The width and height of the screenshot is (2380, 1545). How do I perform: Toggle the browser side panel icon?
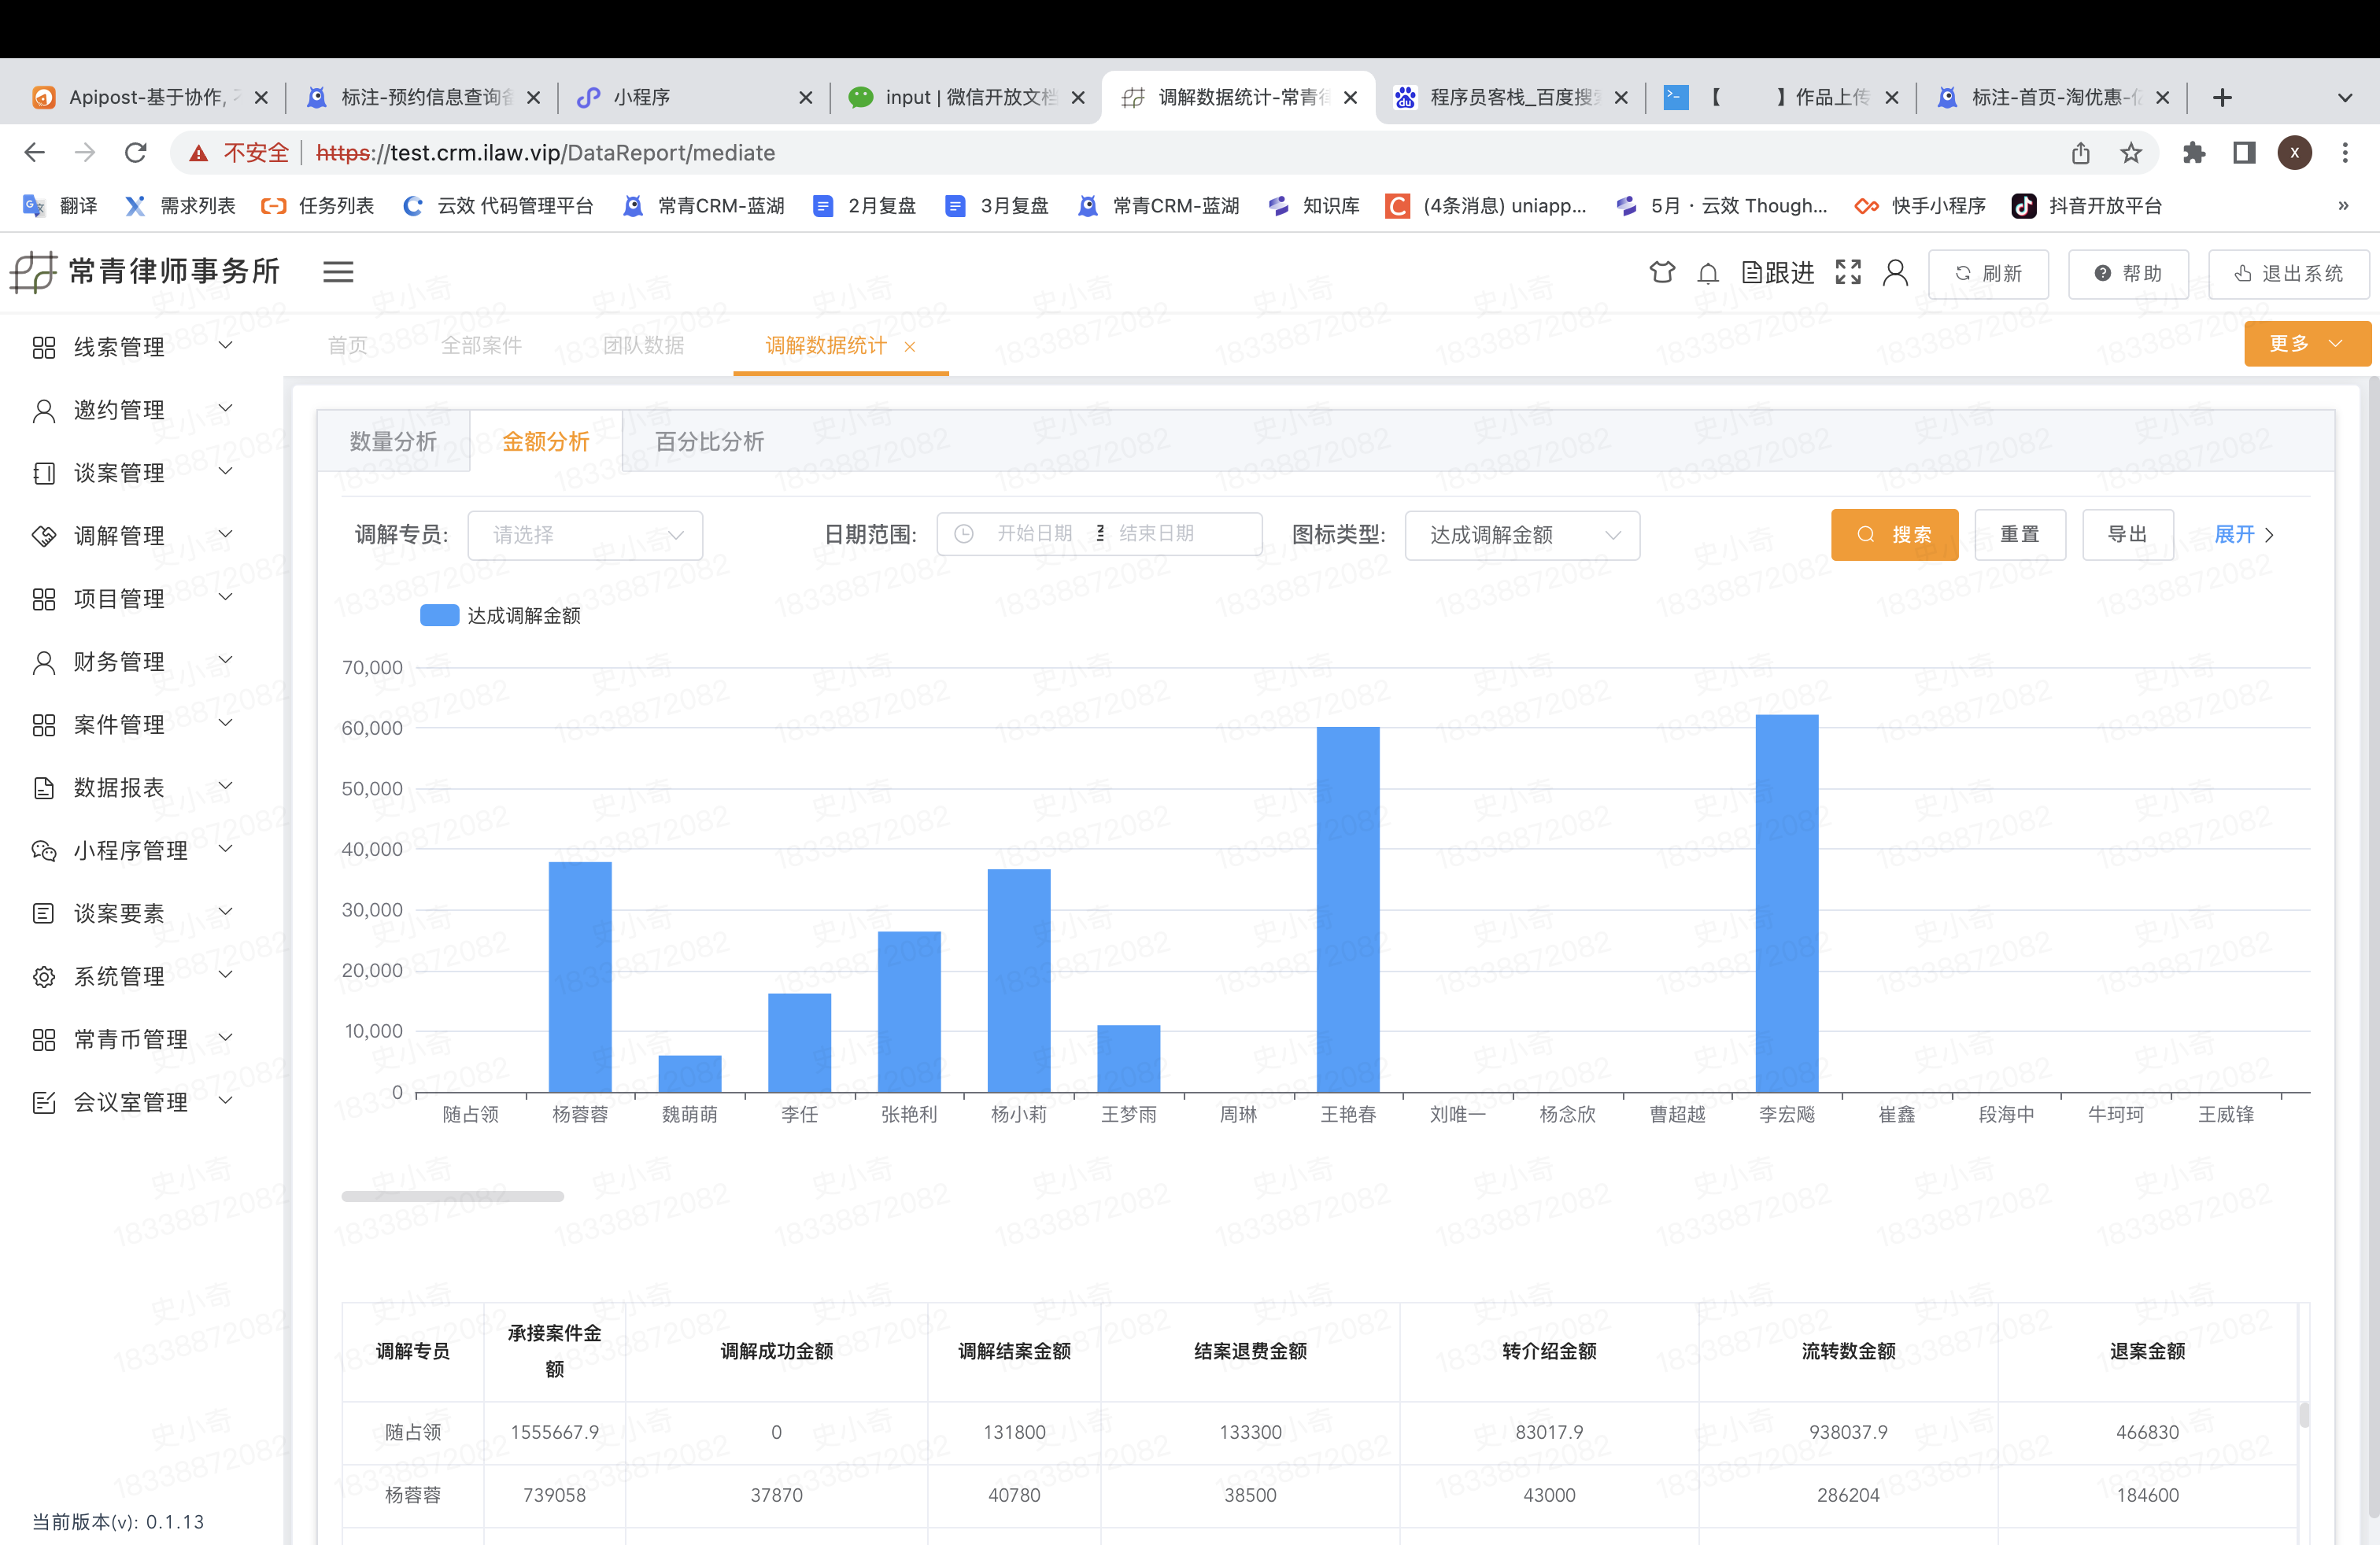[x=2244, y=153]
